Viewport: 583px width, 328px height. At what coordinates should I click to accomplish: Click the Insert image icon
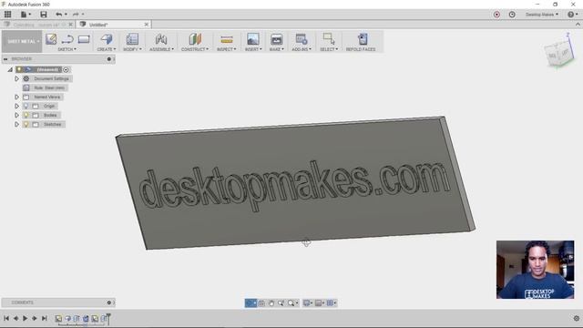pos(253,39)
